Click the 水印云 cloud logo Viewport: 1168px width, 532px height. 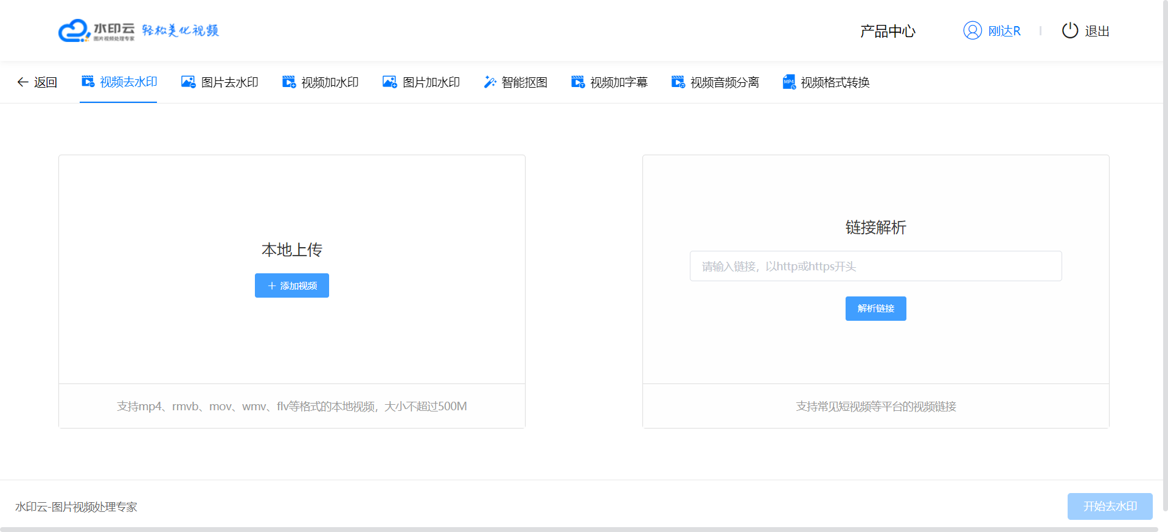coord(97,30)
